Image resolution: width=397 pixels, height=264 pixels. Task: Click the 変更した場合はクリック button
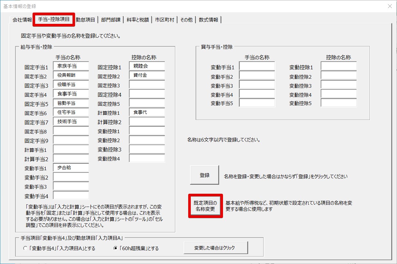[216, 248]
